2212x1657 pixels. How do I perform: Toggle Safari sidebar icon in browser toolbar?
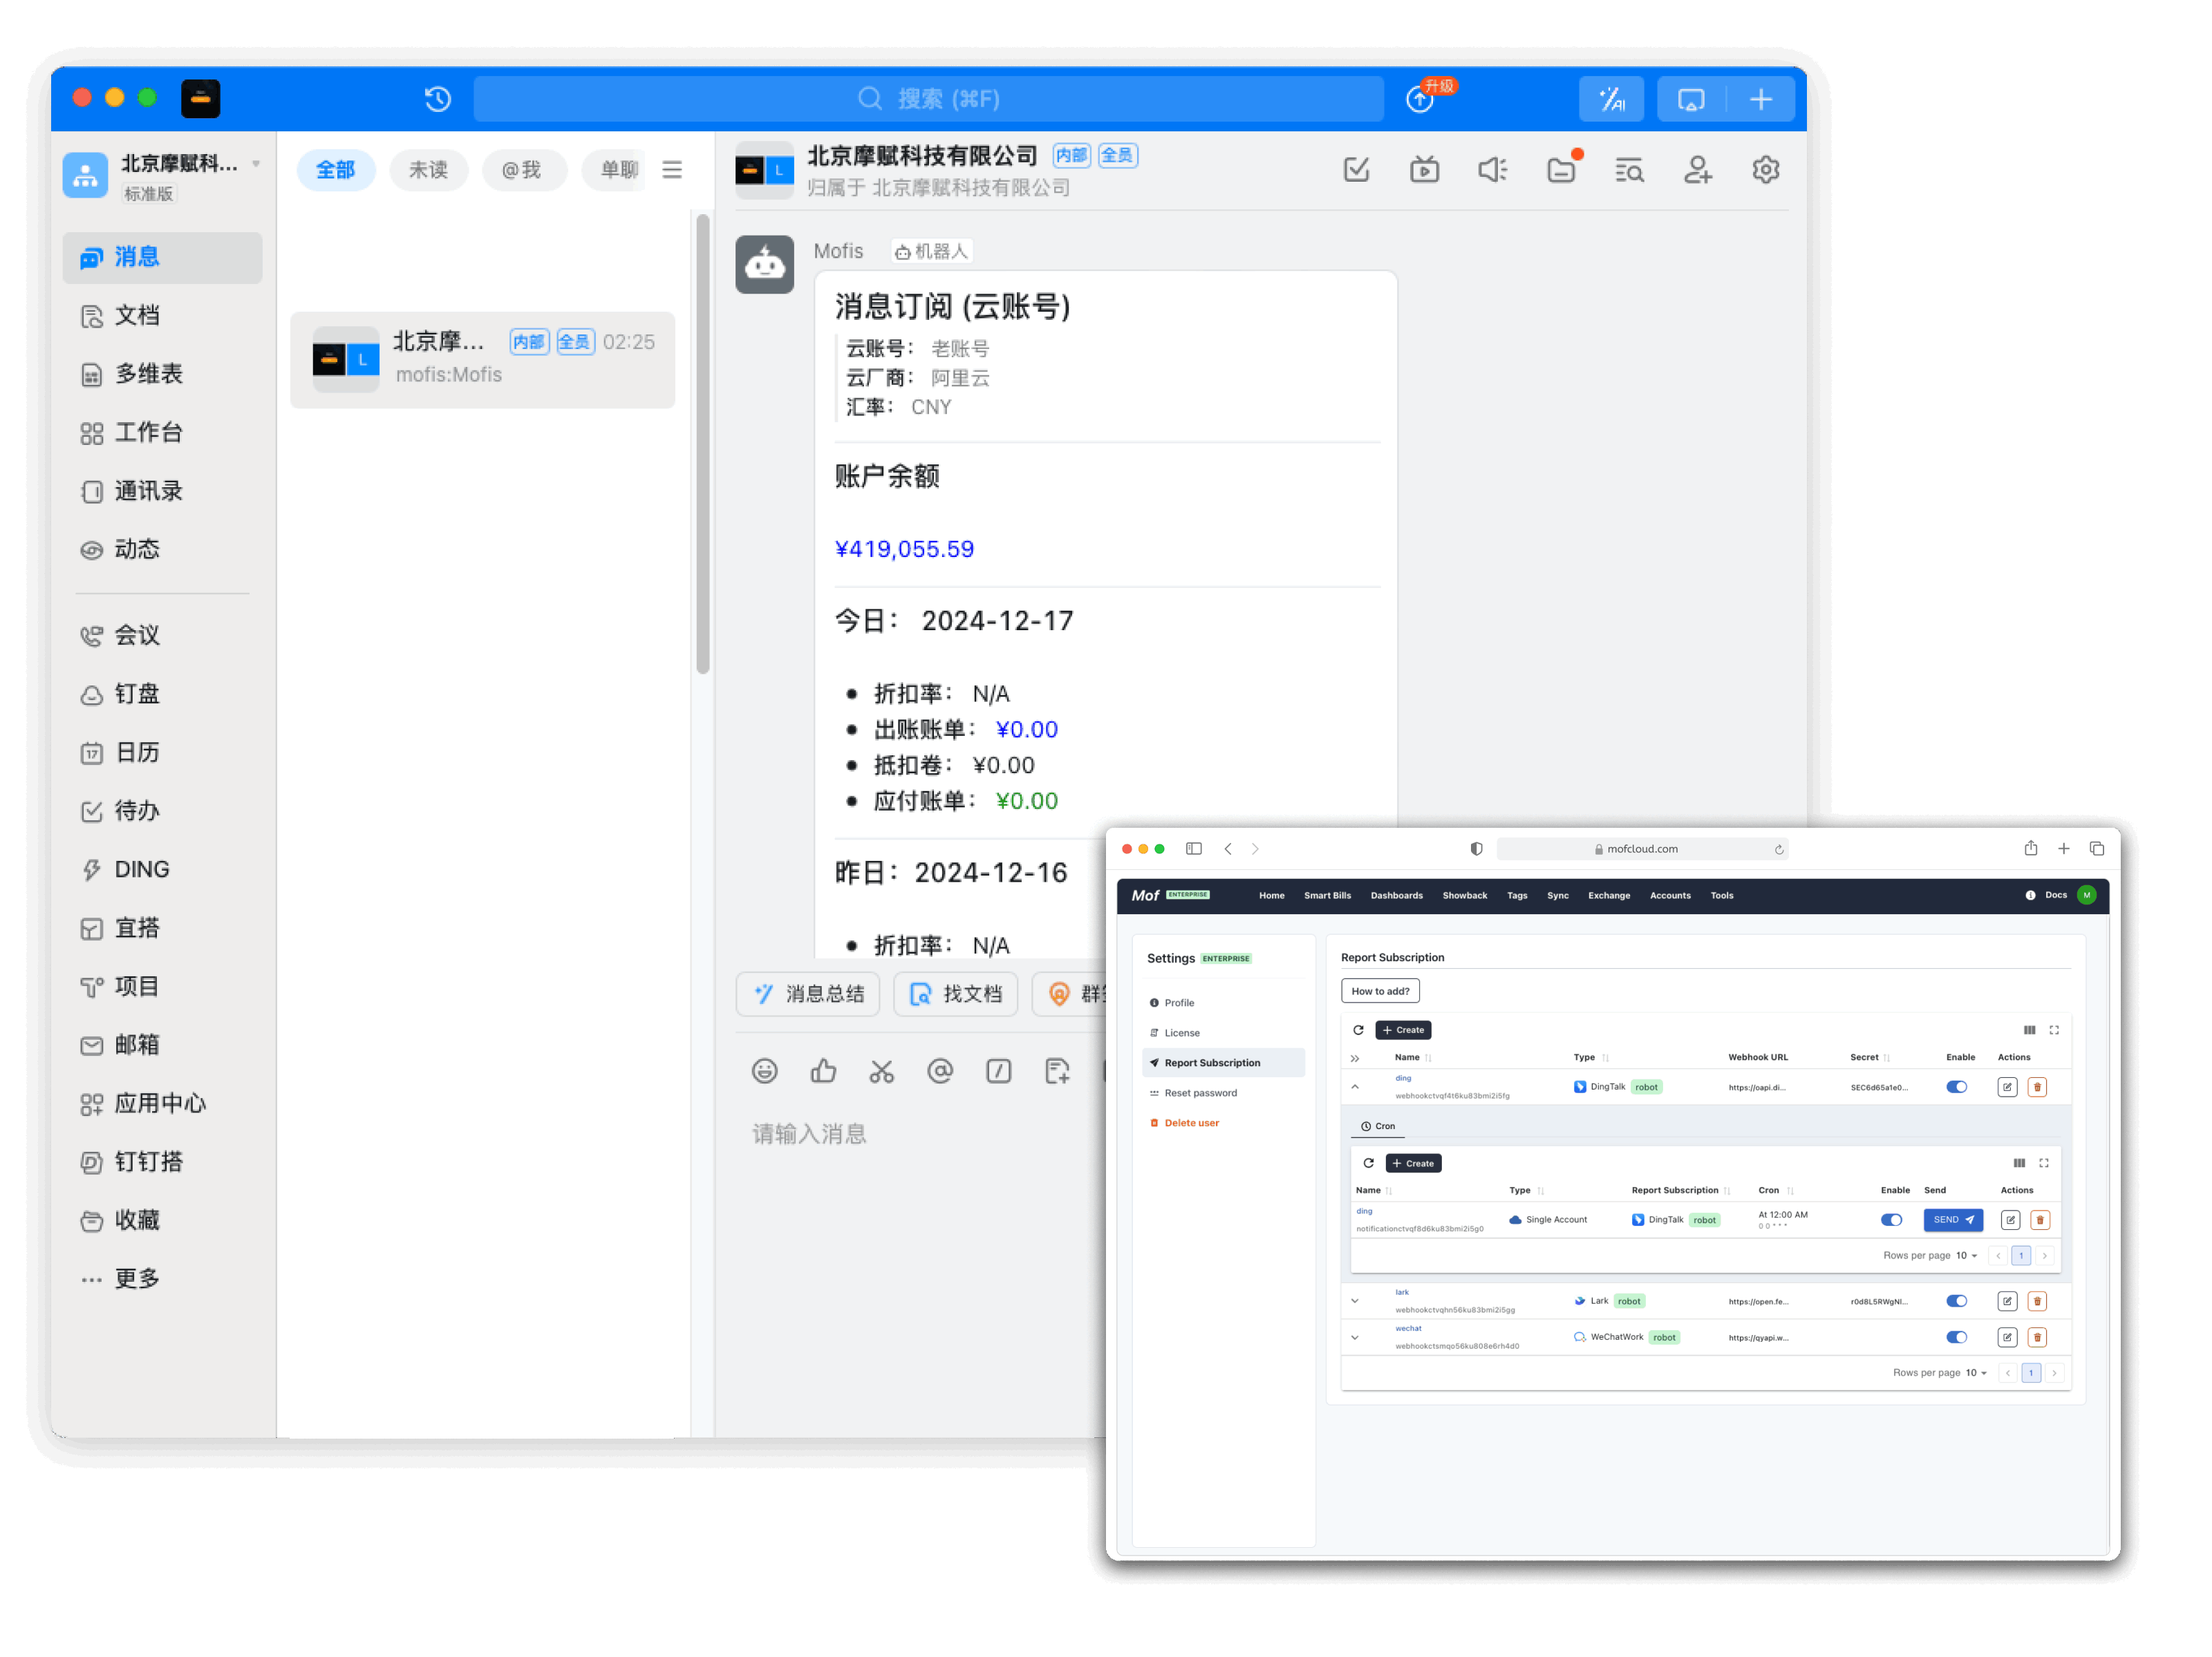coord(1193,847)
